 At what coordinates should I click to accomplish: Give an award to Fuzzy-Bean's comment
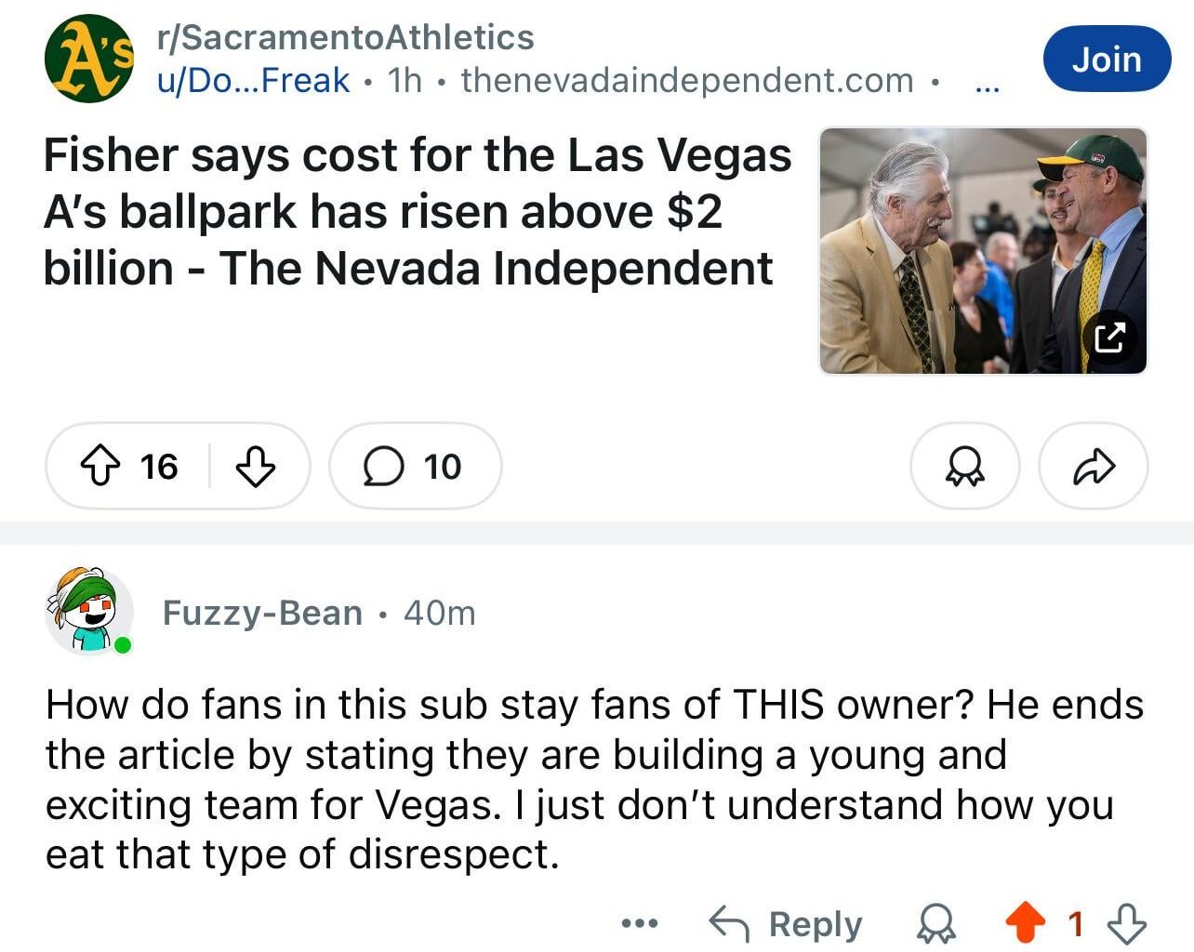(x=937, y=924)
